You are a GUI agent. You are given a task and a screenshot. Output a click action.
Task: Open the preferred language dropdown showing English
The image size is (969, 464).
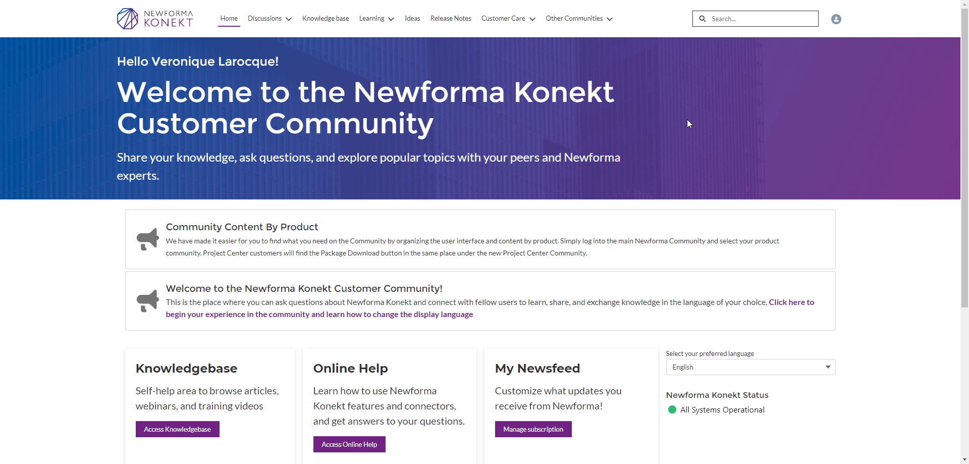click(750, 367)
